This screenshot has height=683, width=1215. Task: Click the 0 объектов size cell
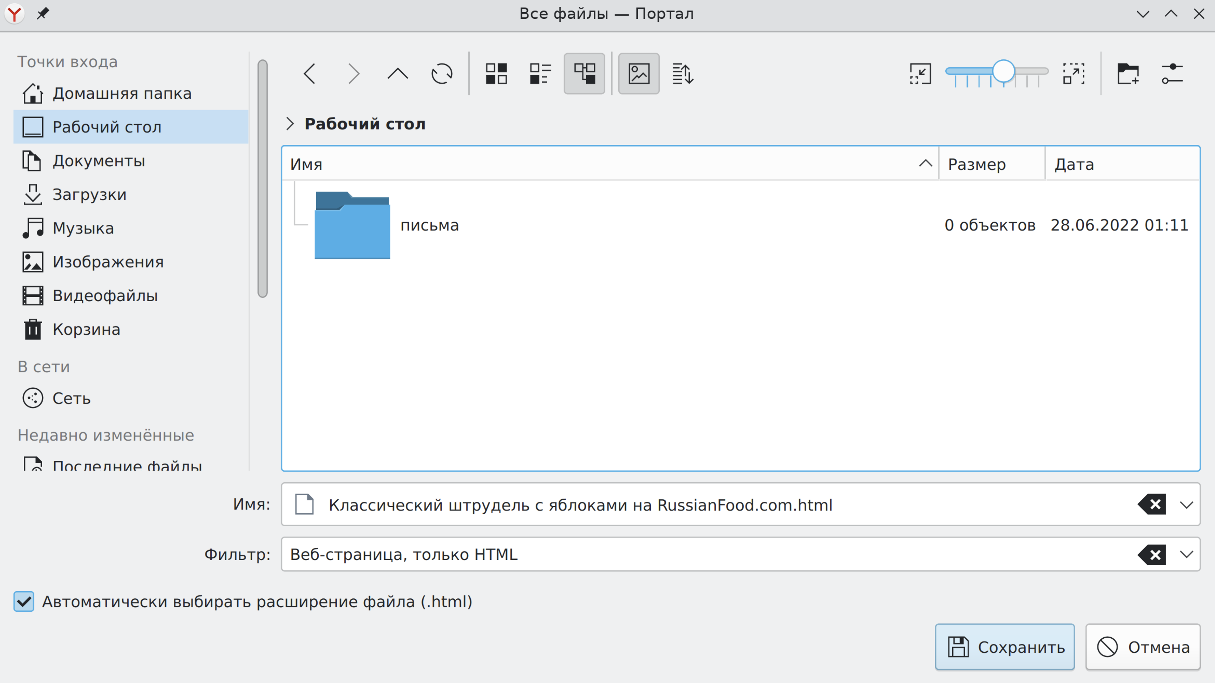990,225
